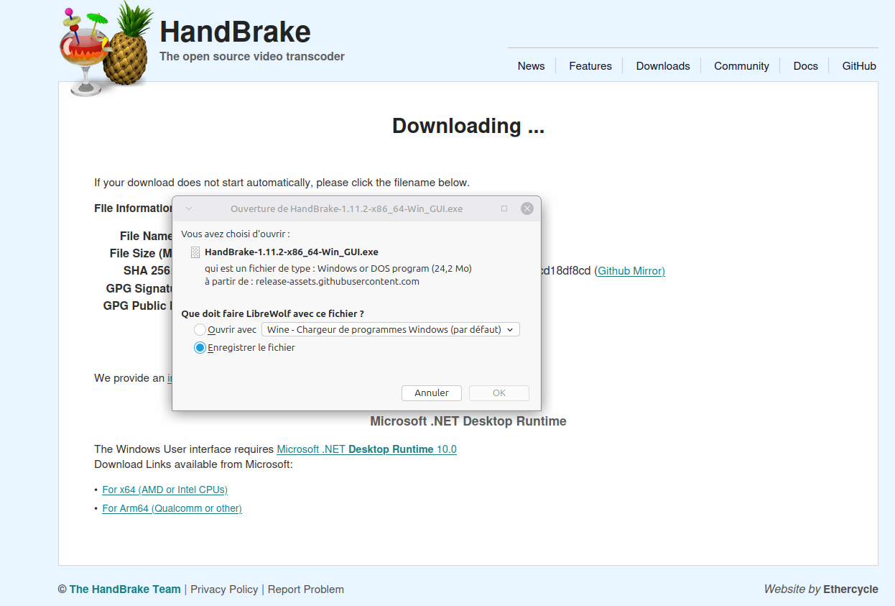This screenshot has width=895, height=606.
Task: Click the release-assets.githubusercontent.com source text
Action: coord(338,281)
